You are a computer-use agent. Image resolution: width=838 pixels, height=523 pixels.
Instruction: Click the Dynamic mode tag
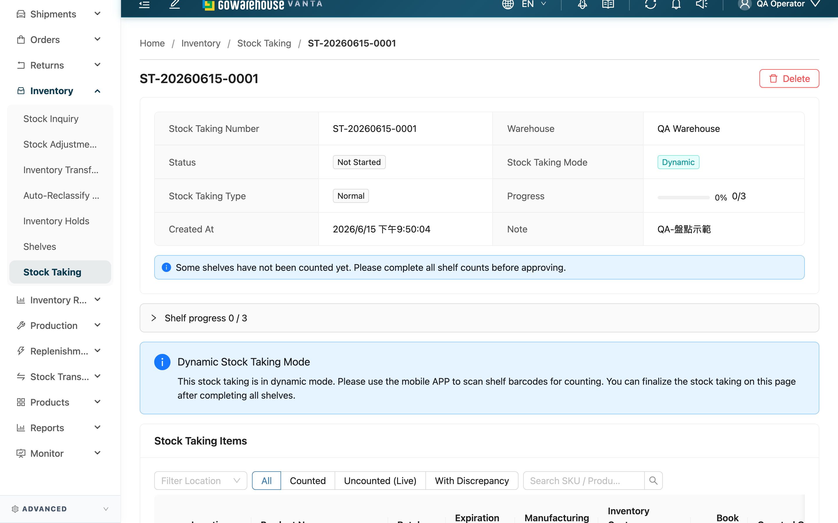click(x=678, y=162)
